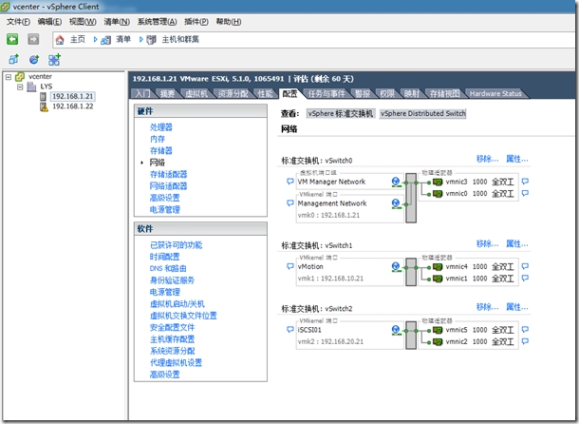Select the vcenter root node
This screenshot has width=579, height=424.
pyautogui.click(x=40, y=77)
